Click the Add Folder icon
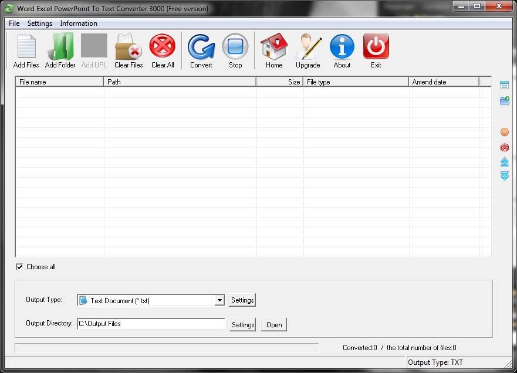Screen dimensions: 517x373 coord(60,47)
